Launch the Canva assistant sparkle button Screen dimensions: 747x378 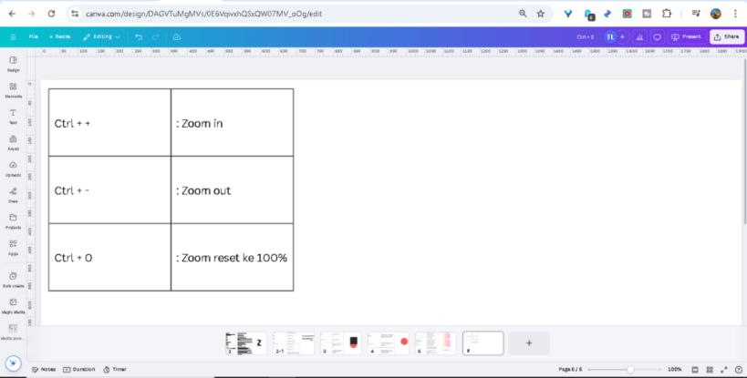click(13, 363)
